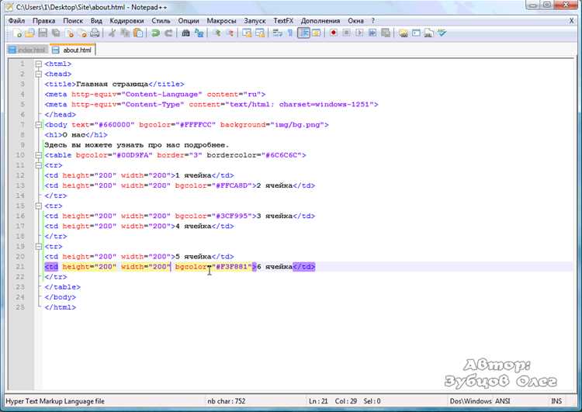Click the New file toolbar icon
This screenshot has height=412, width=582.
click(17, 33)
